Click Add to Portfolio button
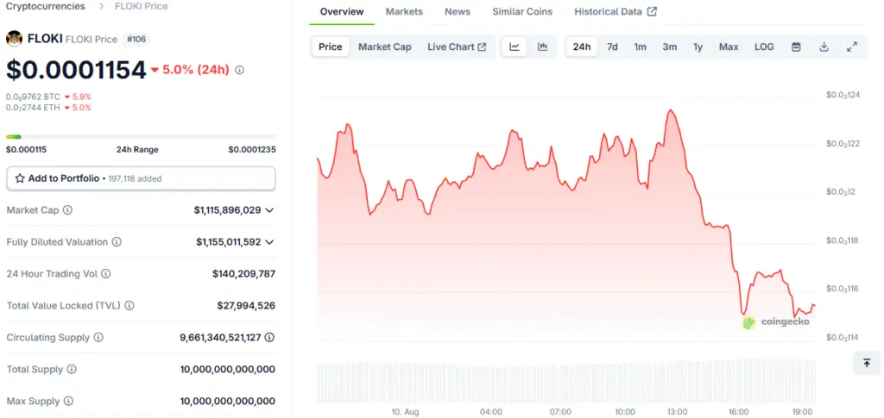Viewport: 884px width, 418px height. tap(141, 178)
